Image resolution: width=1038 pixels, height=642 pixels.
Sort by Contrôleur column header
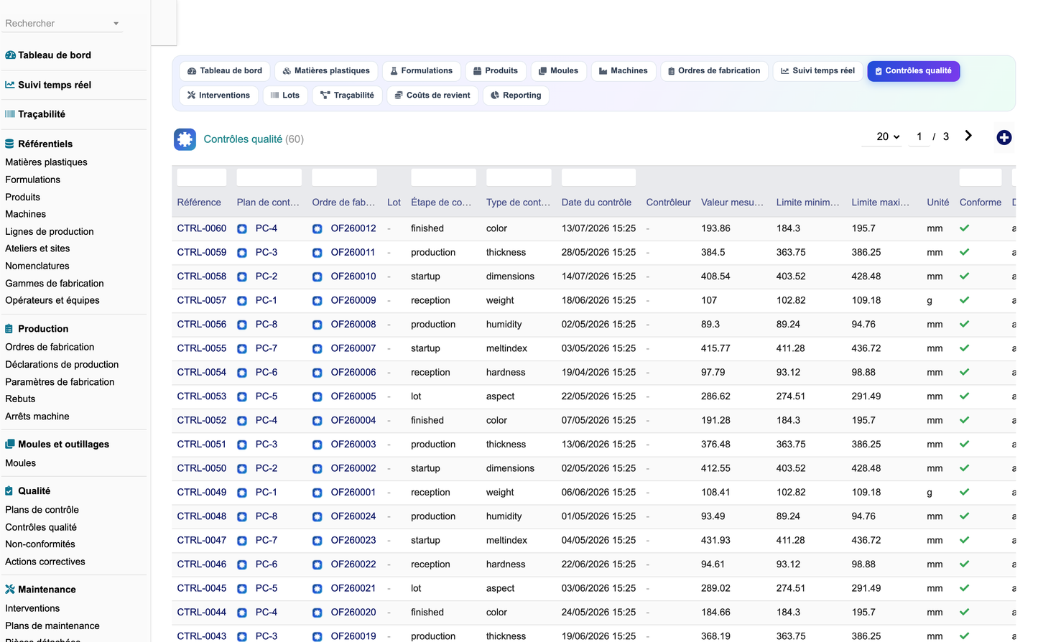pyautogui.click(x=668, y=203)
